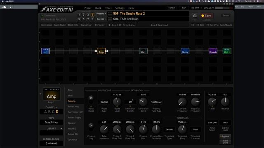
Task: Toggle the Preamp Sag ON switch
Action: point(91,127)
